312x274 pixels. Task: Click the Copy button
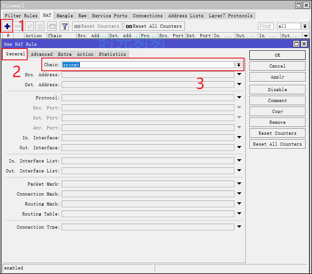(278, 112)
